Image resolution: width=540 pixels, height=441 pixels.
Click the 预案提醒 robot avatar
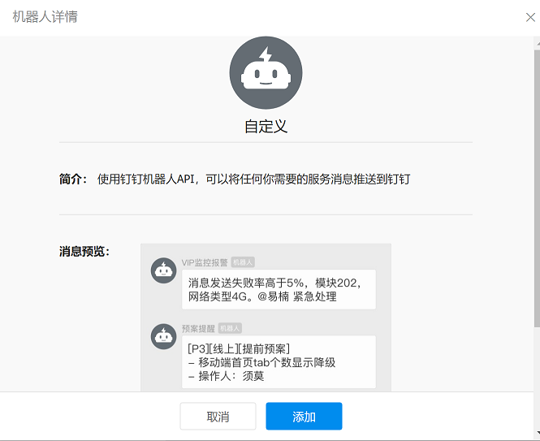pyautogui.click(x=163, y=336)
